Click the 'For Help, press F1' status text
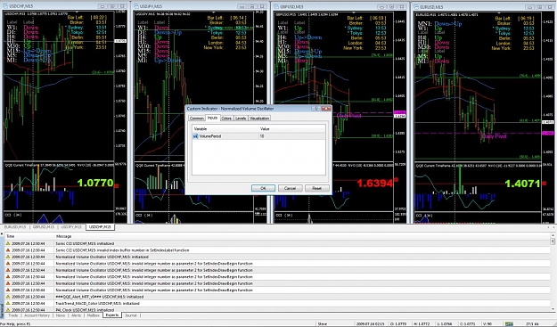Screen dimensions: 557x327 point(15,323)
